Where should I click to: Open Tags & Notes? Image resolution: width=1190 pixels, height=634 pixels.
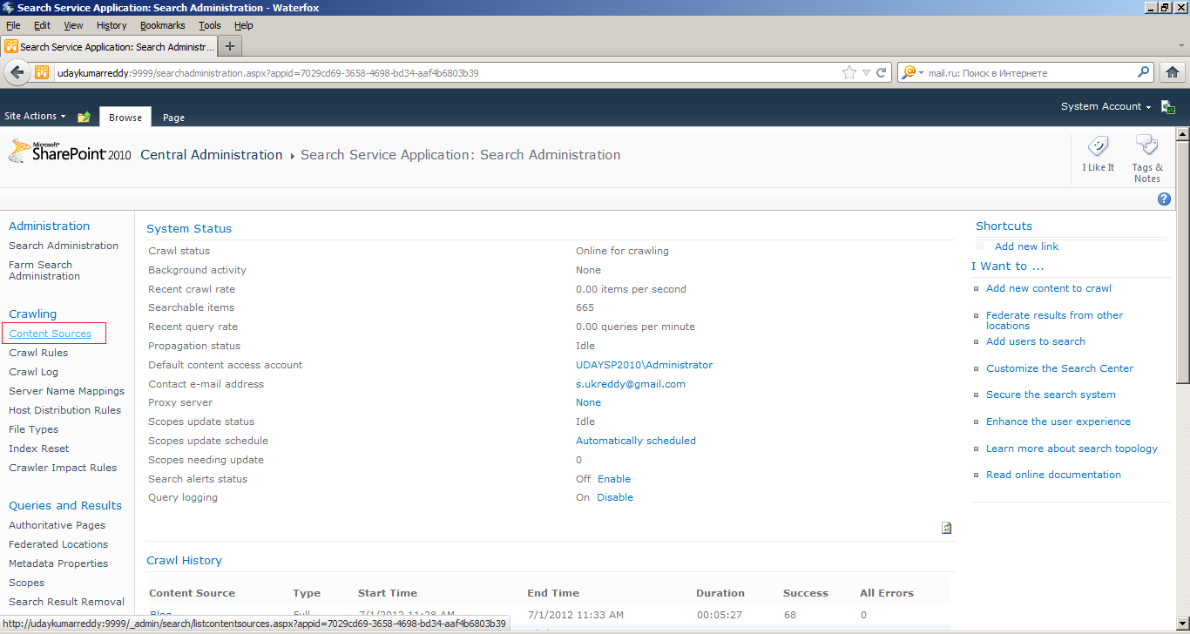(x=1147, y=158)
